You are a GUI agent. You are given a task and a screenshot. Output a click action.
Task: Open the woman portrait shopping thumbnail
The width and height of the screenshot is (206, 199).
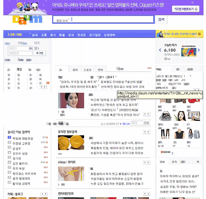click(x=180, y=116)
